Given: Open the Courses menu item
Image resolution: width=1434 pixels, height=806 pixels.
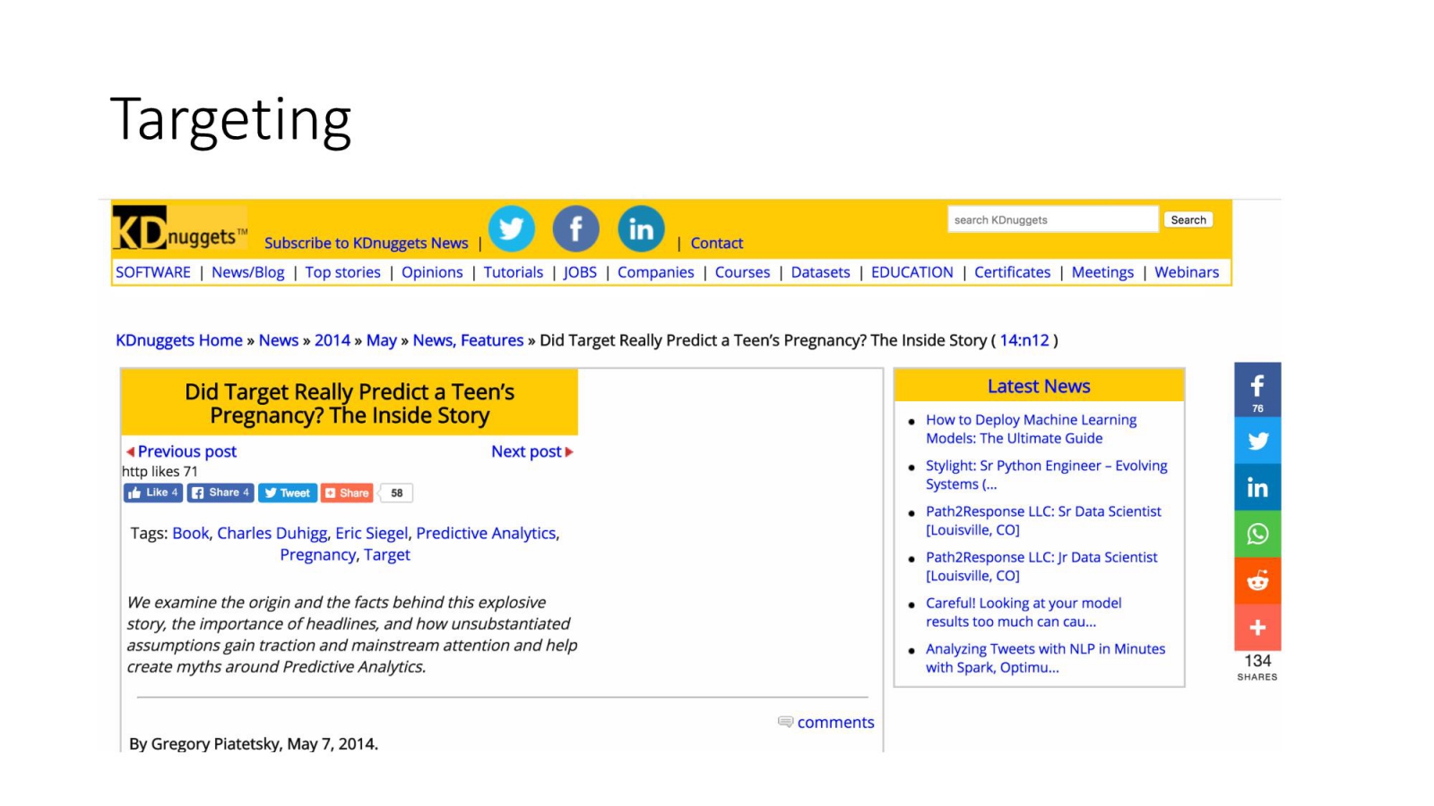Looking at the screenshot, I should (742, 272).
